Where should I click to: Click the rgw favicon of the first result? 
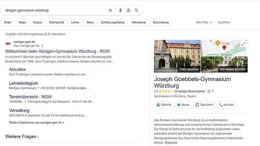click(x=8, y=44)
